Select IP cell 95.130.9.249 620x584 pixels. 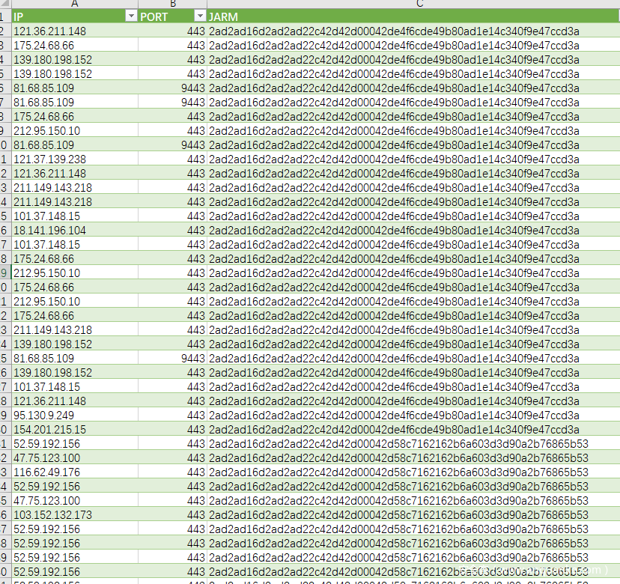click(x=75, y=416)
